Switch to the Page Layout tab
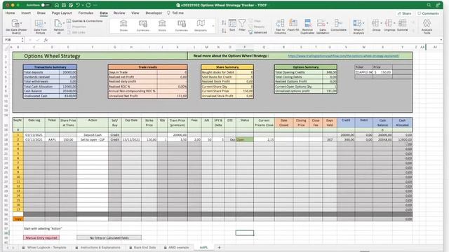The width and height of the screenshot is (449, 252). pos(62,13)
